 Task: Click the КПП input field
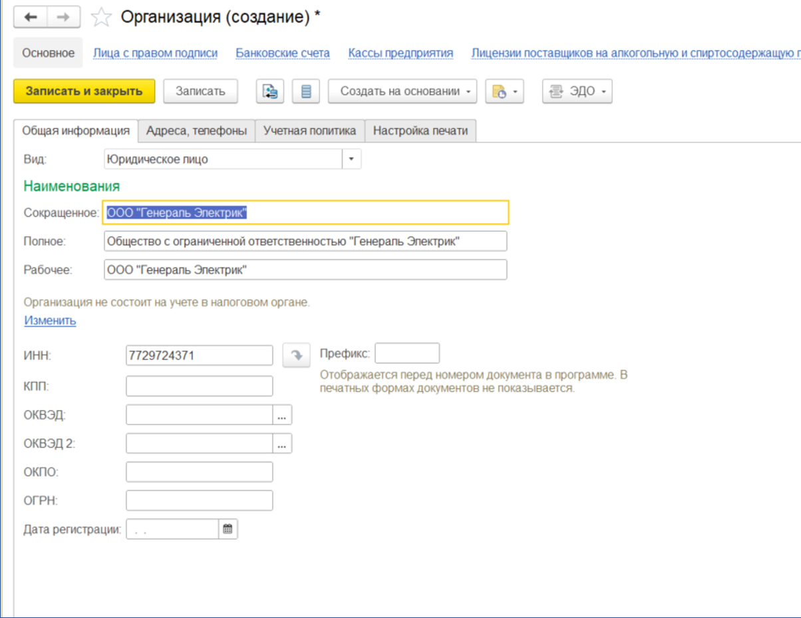(200, 386)
